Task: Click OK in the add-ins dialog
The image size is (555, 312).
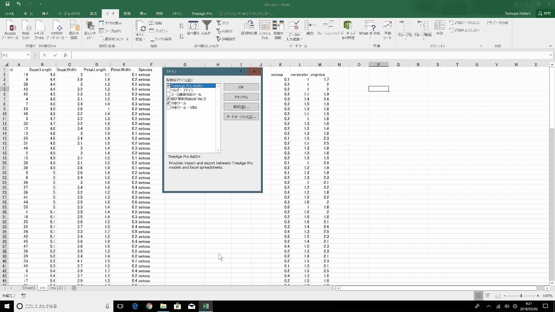Action: [241, 87]
